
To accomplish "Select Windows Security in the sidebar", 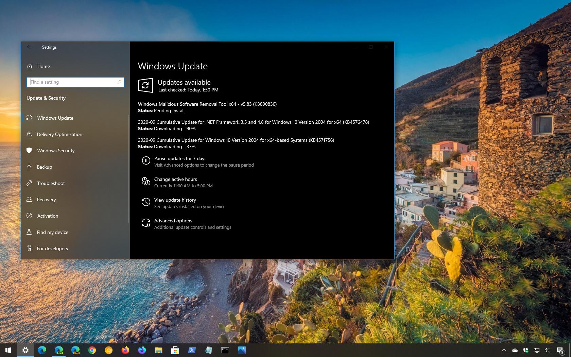I will pos(56,151).
